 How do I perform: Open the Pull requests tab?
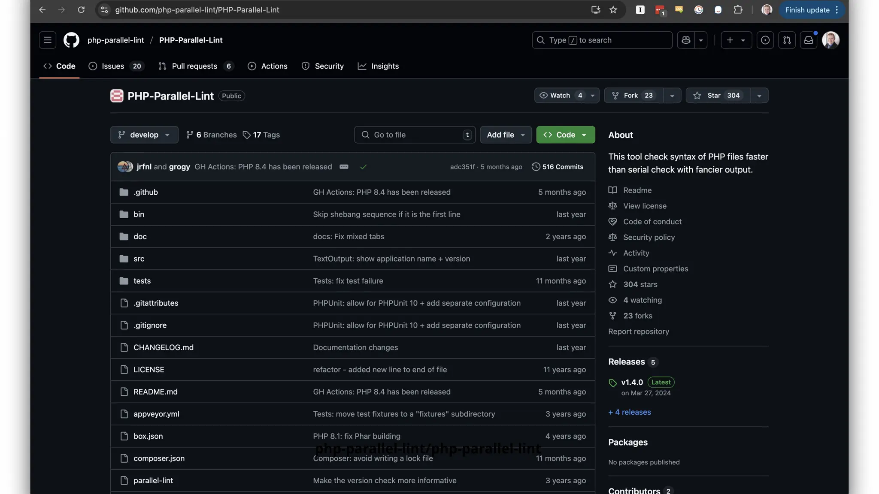(x=197, y=66)
